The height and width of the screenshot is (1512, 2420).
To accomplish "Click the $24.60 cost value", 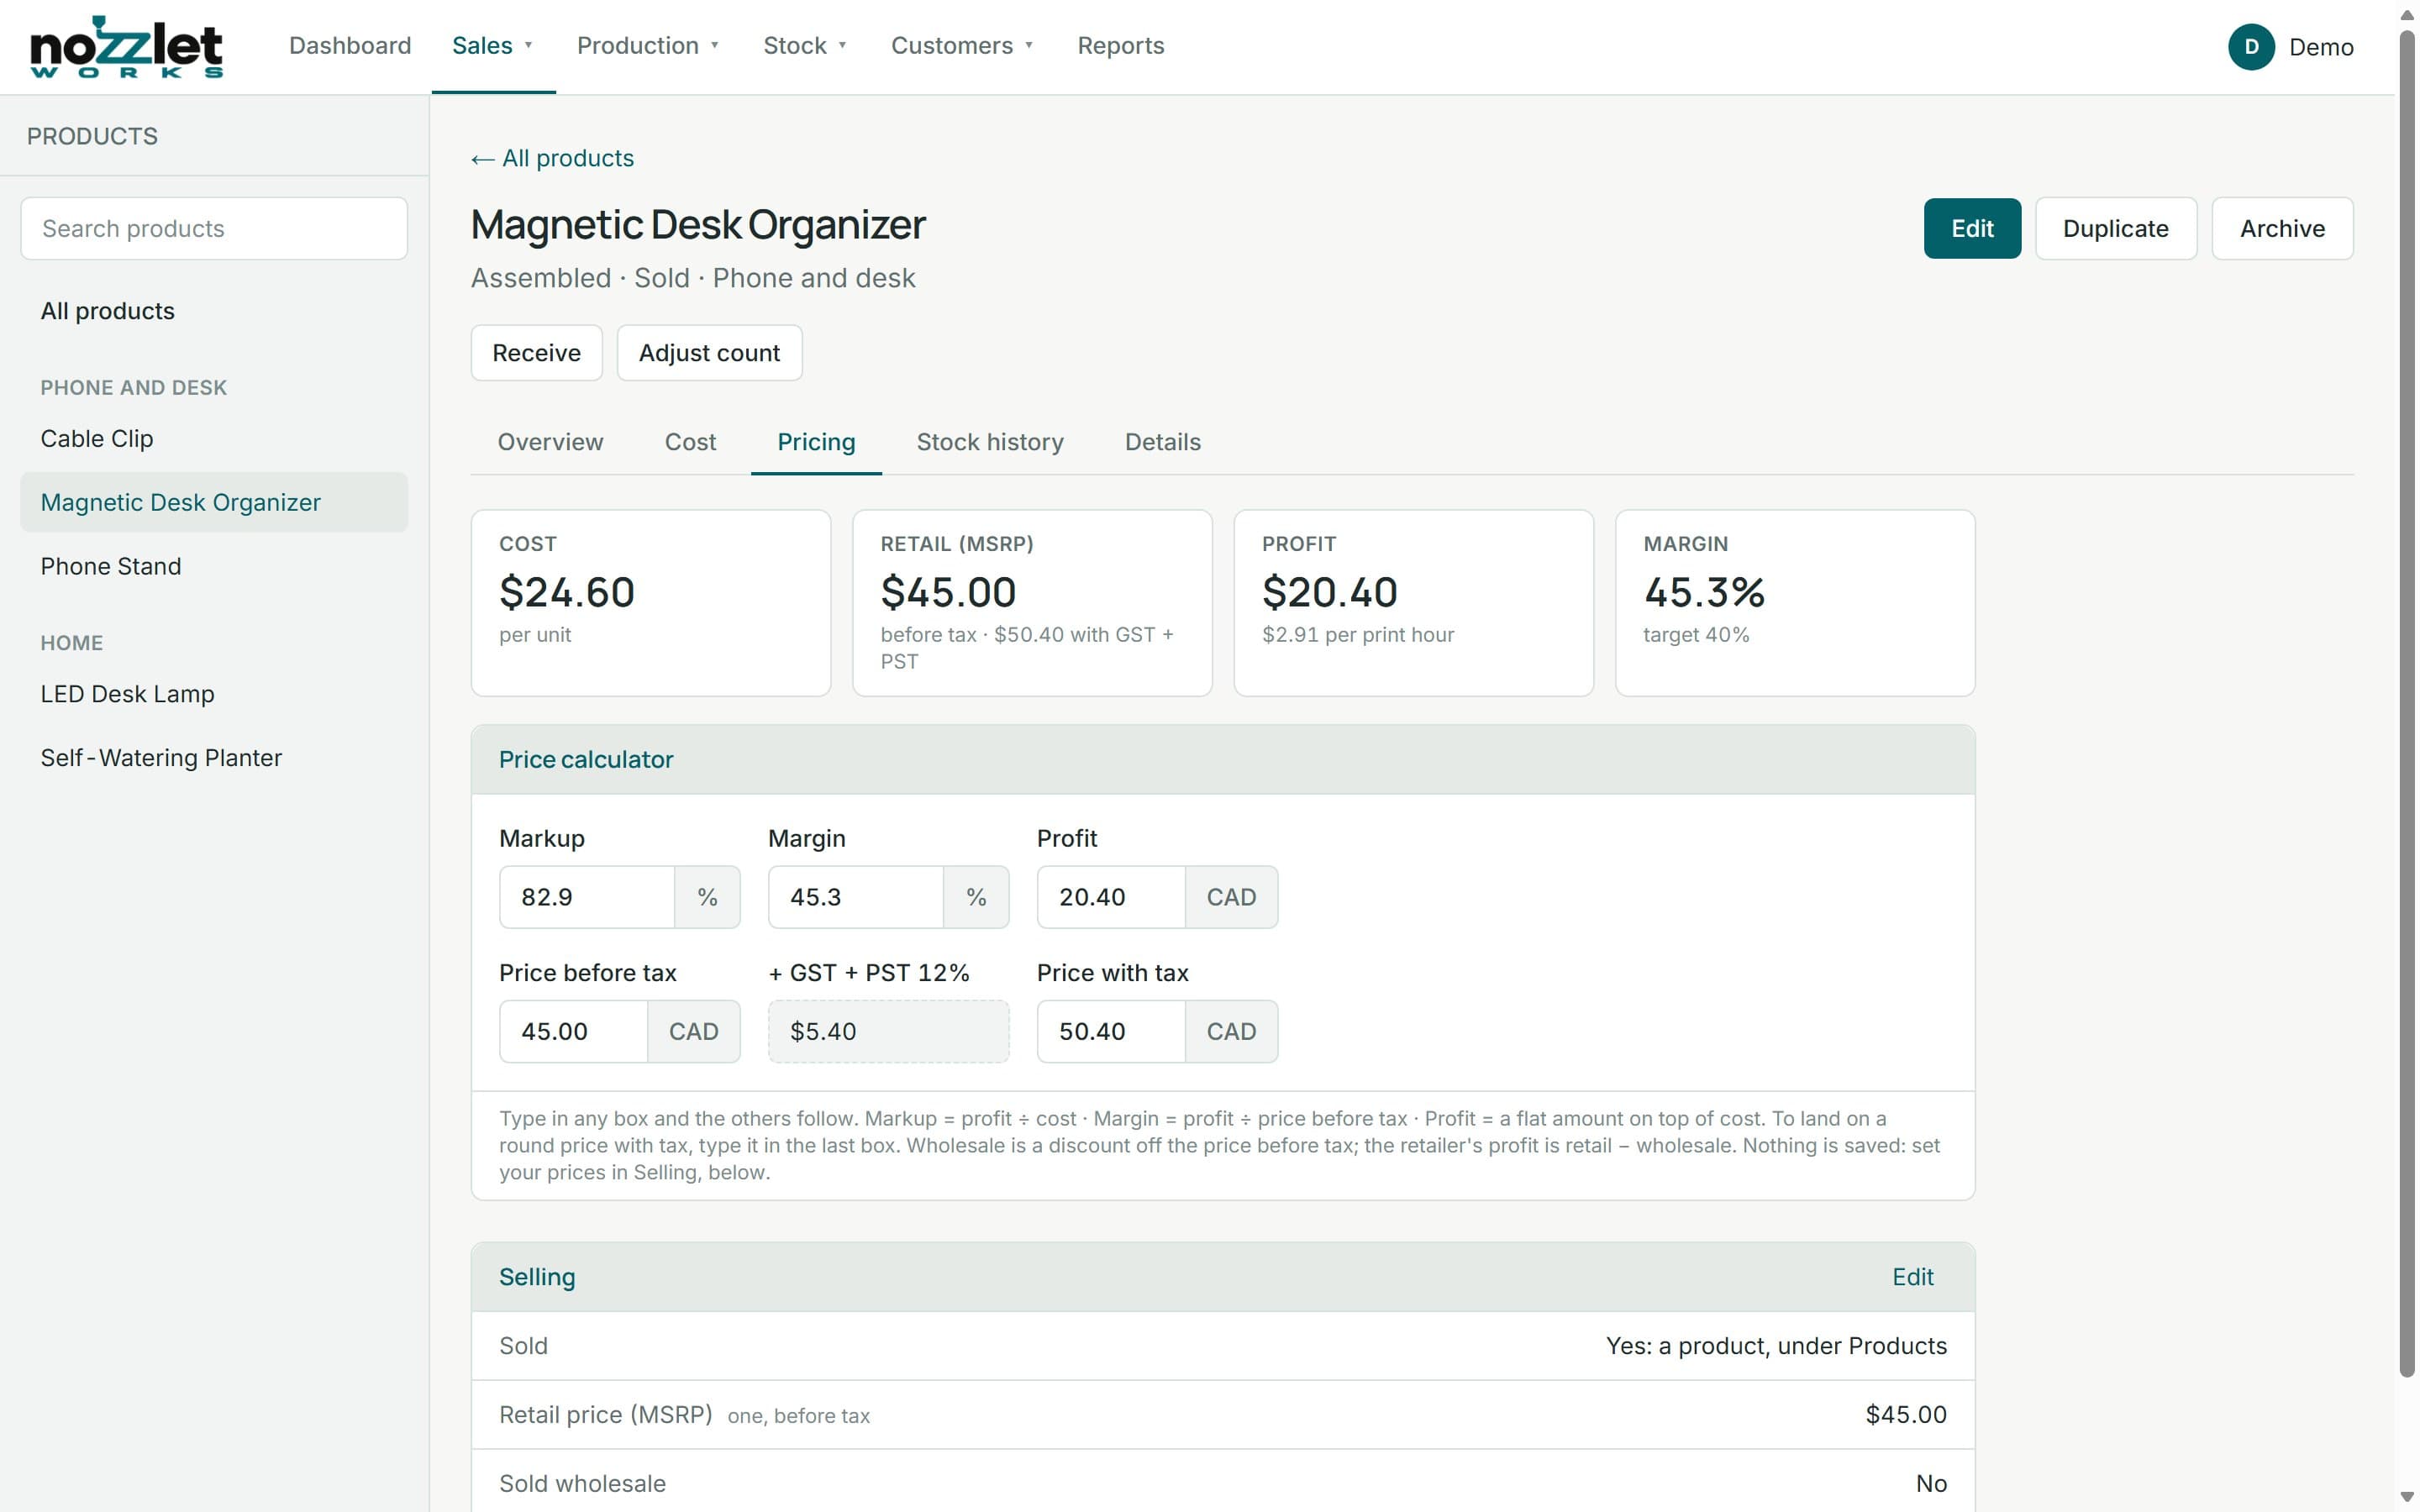I will pos(567,592).
